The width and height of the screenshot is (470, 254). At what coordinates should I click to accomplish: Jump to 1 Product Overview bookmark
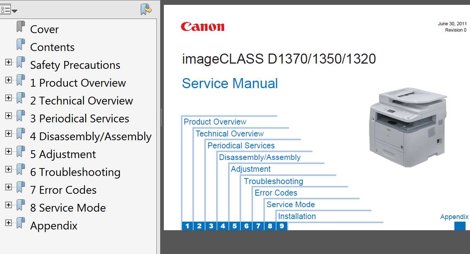78,83
